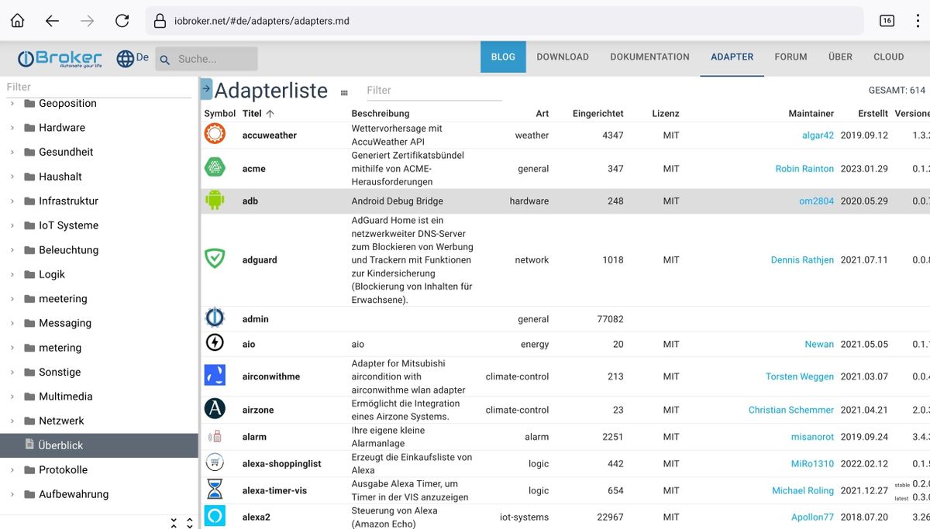Open the ÜBER navigation tab
Screen dimensions: 930x529
[x=840, y=57]
